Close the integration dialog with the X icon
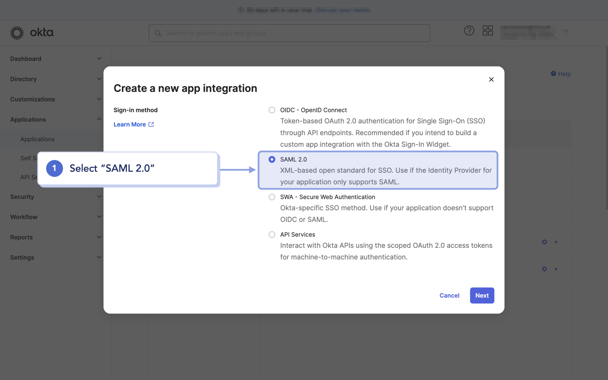This screenshot has width=608, height=380. (x=491, y=79)
